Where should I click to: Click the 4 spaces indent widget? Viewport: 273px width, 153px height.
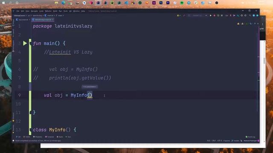[x=227, y=141]
